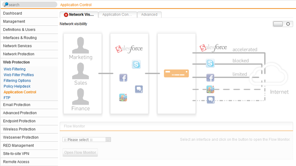The image size is (296, 166).
Task: Click the 'accelerated' label in the diagram
Action: pyautogui.click(x=245, y=49)
